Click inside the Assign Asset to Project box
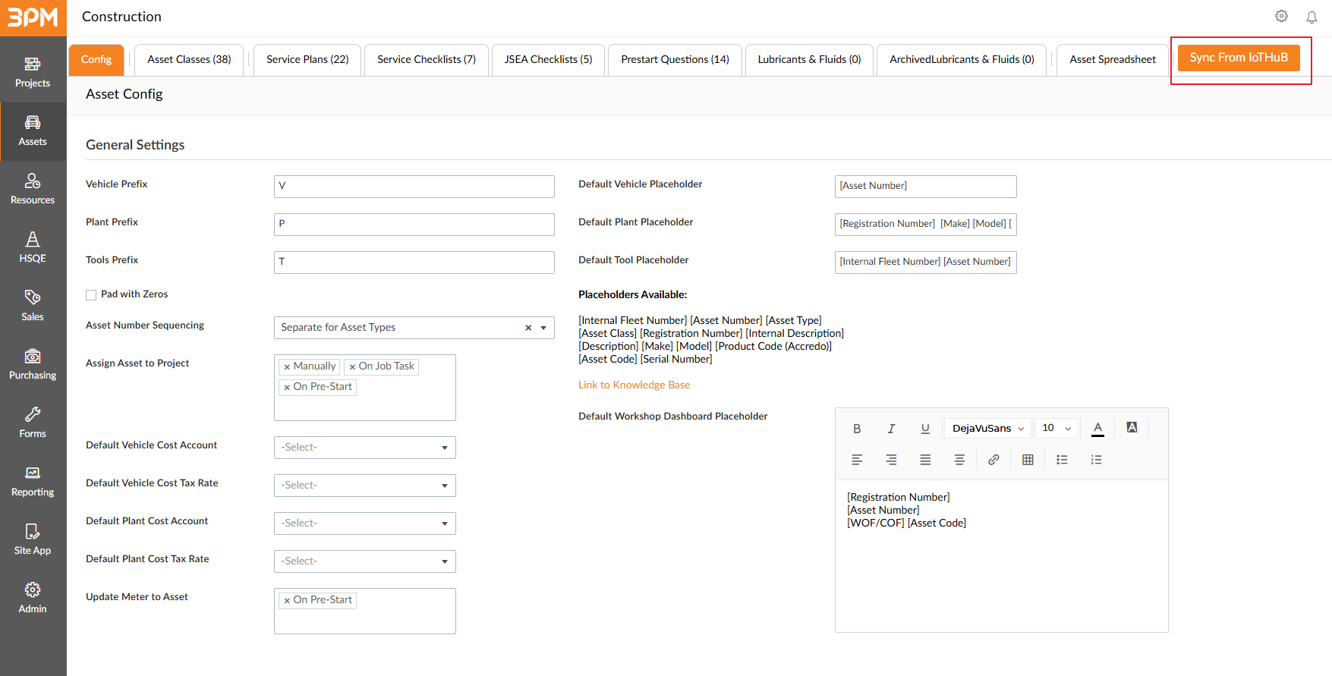Screen dimensions: 1332x676 click(365, 388)
